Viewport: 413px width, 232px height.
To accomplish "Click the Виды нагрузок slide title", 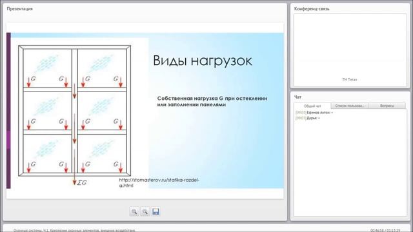I will [202, 61].
